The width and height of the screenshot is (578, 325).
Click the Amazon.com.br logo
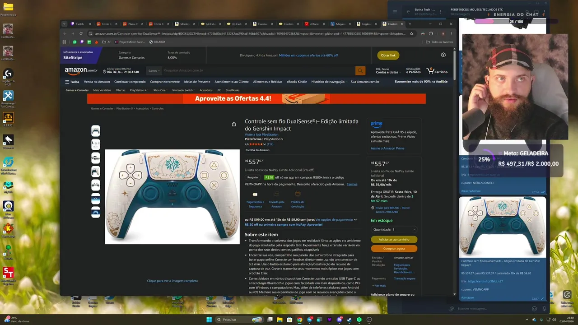tap(81, 70)
